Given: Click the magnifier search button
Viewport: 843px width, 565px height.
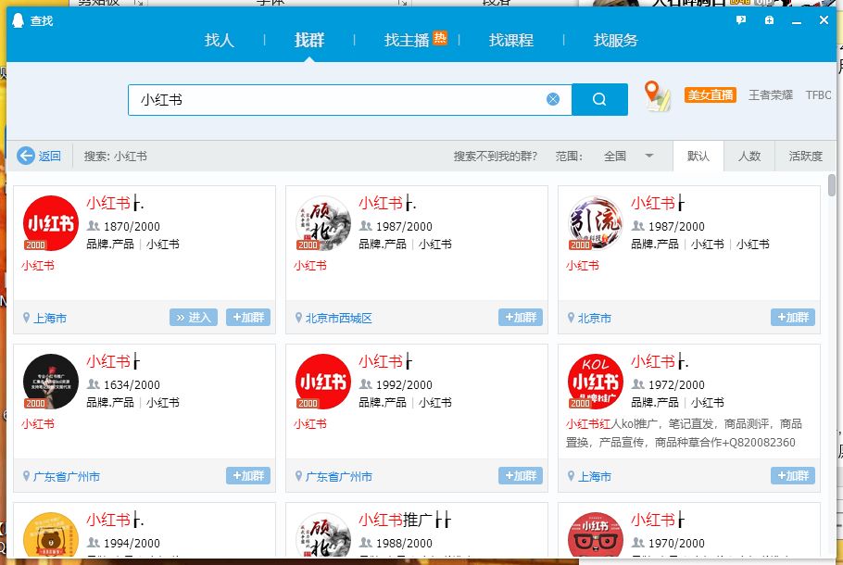Looking at the screenshot, I should pos(599,99).
